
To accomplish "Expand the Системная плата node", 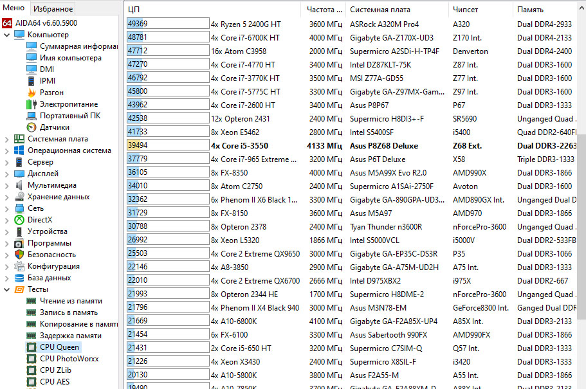I will [6, 140].
